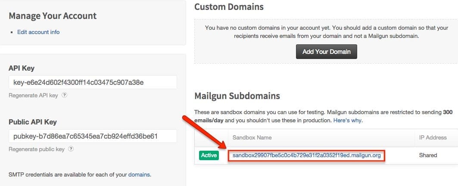Click the green Active status badge
Screen dimensions: 458x186
click(x=209, y=155)
